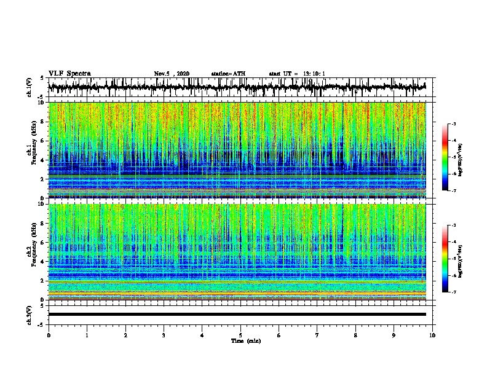Viewport: 487px width, 376px height.
Task: Click the time axis tick '4'
Action: [202, 335]
